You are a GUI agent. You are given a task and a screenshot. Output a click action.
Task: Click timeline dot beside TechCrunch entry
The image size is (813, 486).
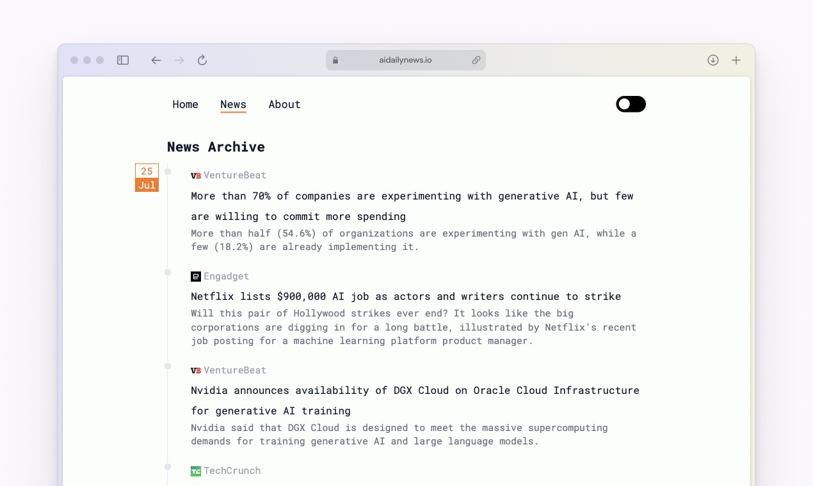168,467
